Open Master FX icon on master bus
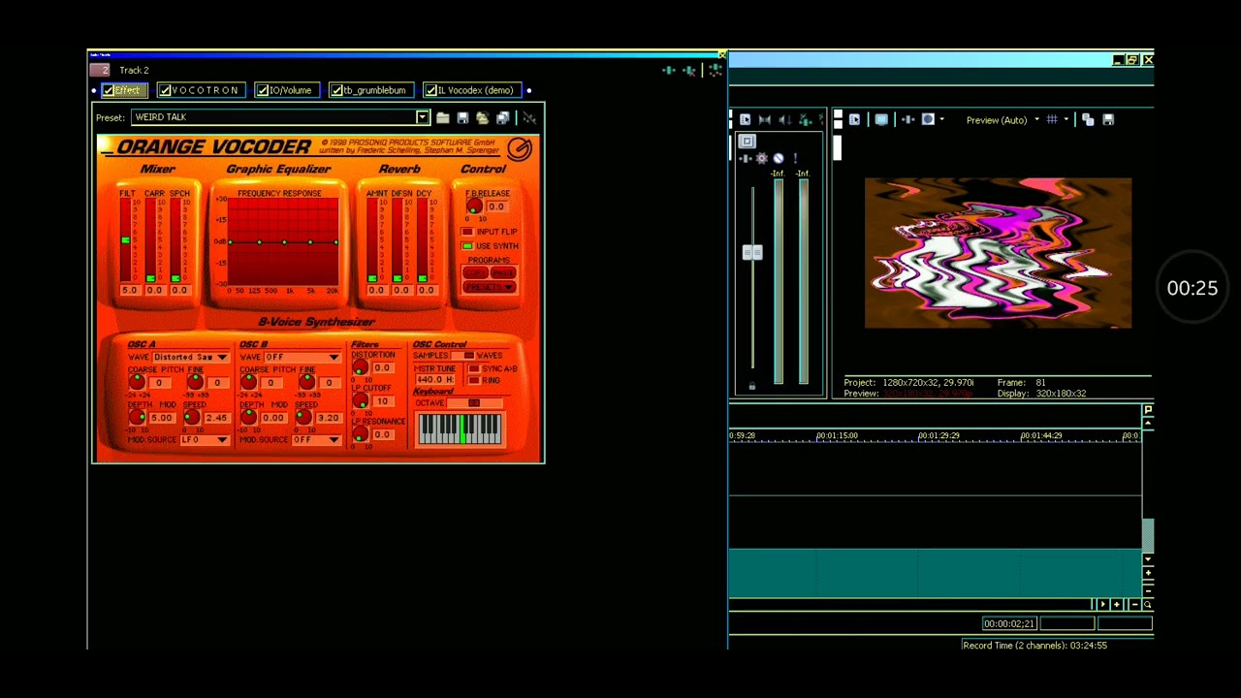The height and width of the screenshot is (698, 1241). (x=747, y=158)
